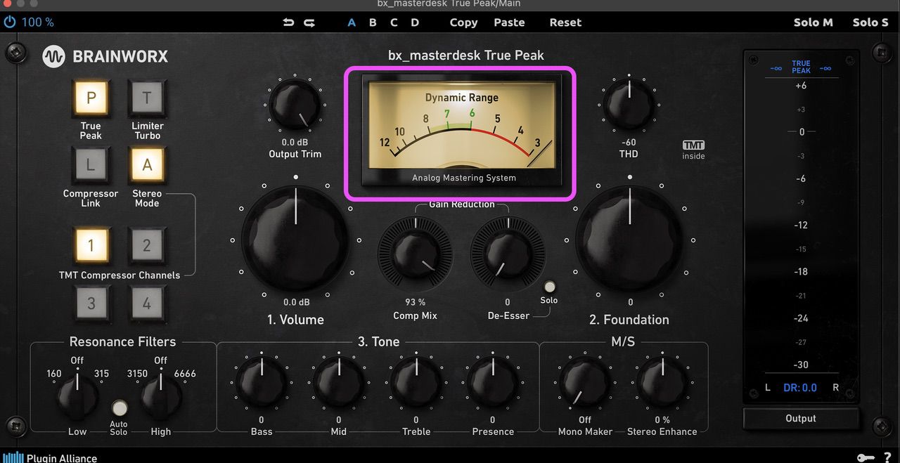Click the Output Trim 0.0 dB value

click(x=295, y=143)
